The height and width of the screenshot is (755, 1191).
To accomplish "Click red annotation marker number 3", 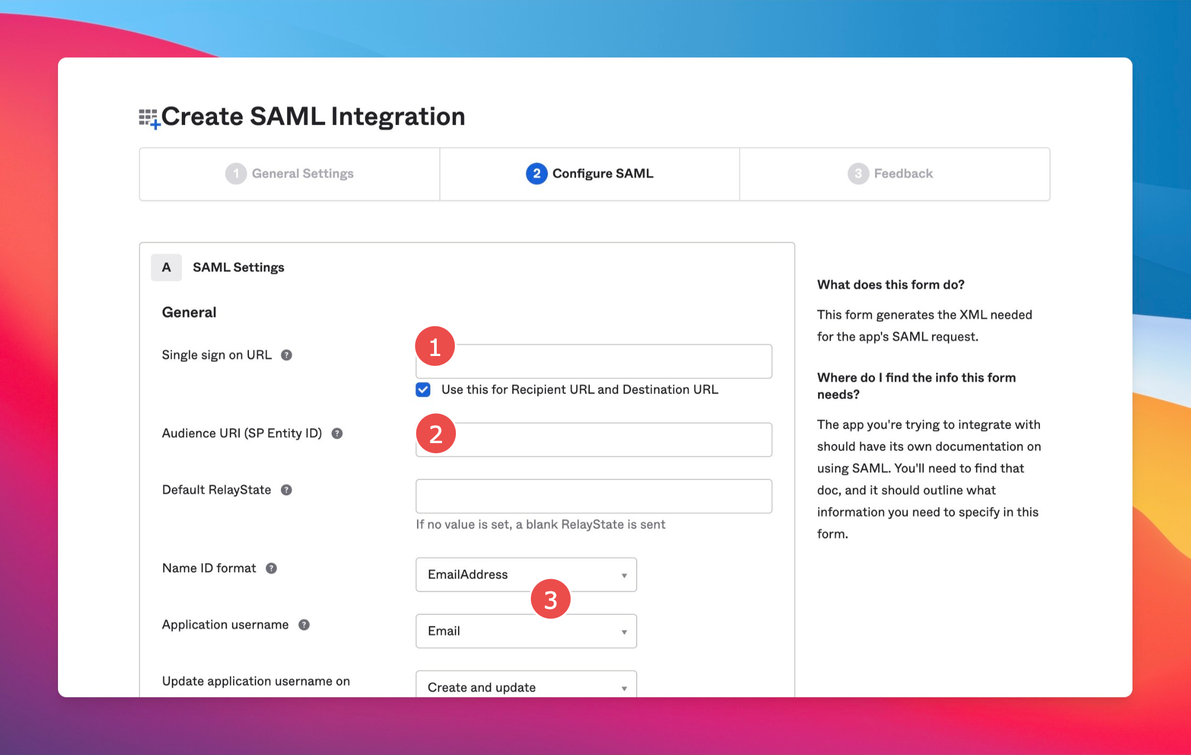I will 551,599.
